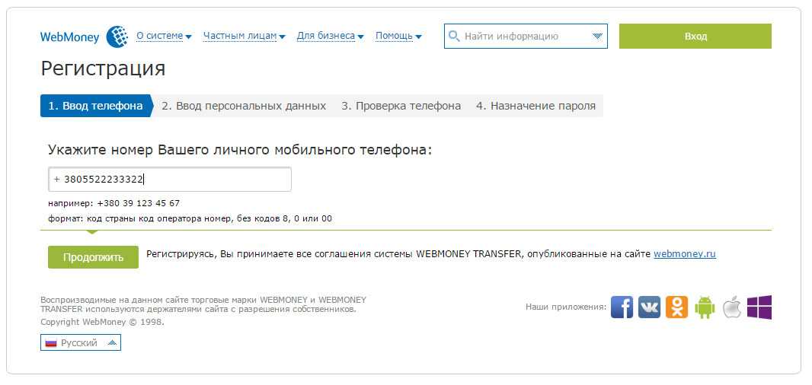
Task: Click the Copyright WebMoney © 1998 text
Action: (x=102, y=322)
